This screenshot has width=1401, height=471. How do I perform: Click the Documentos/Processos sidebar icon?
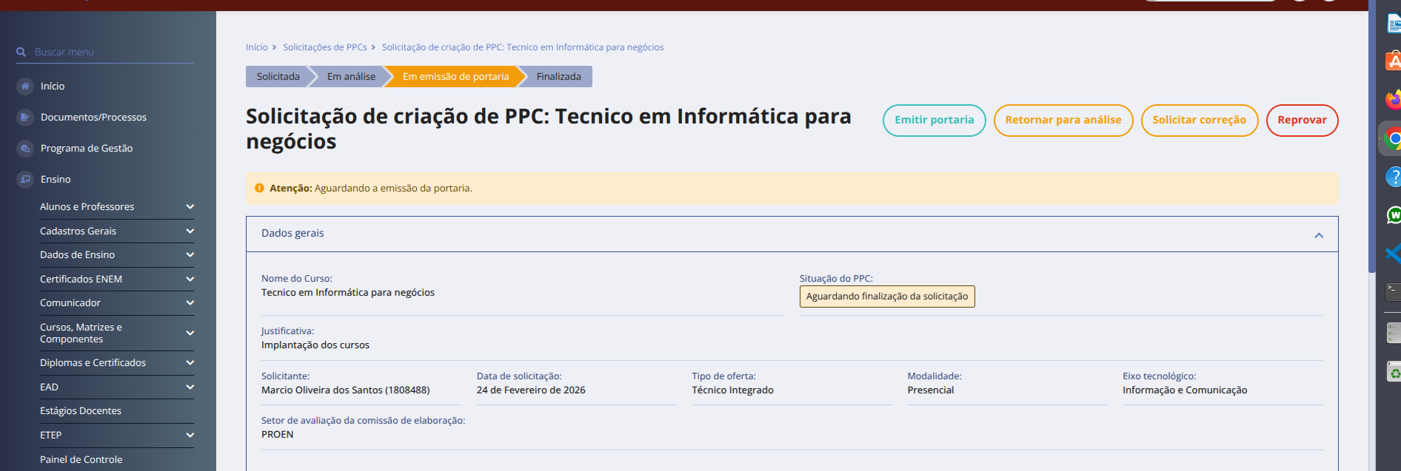tap(25, 118)
